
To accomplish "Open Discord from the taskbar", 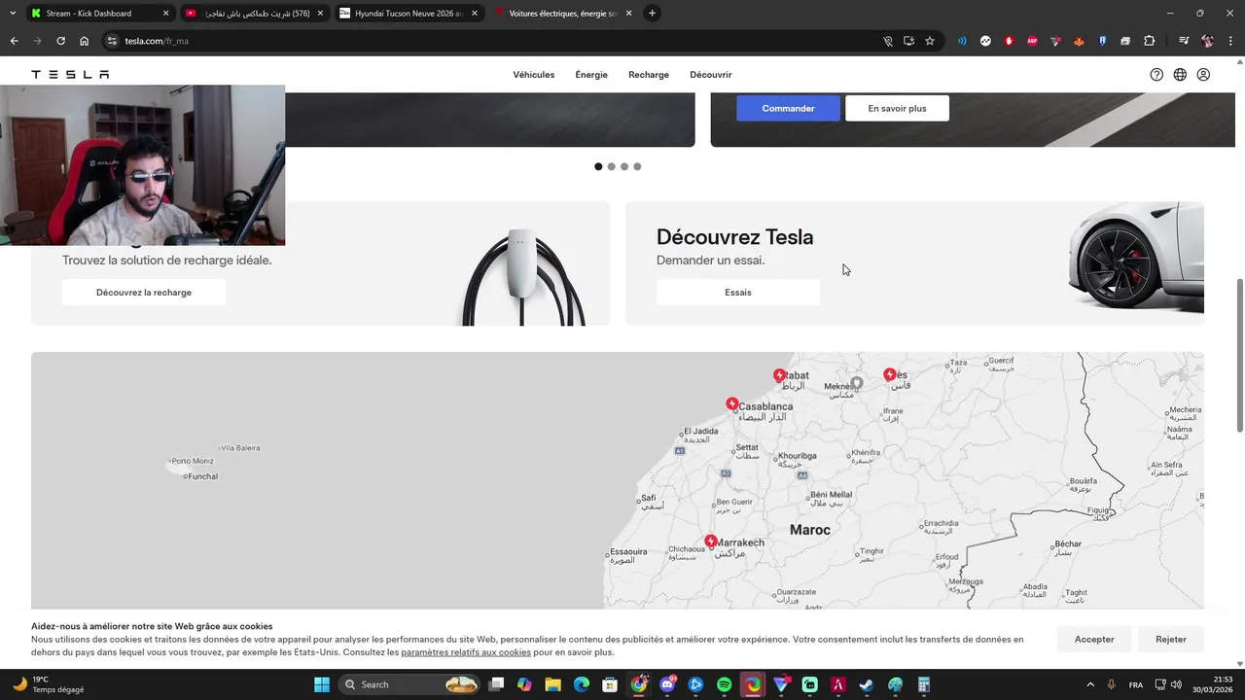I will [x=667, y=684].
